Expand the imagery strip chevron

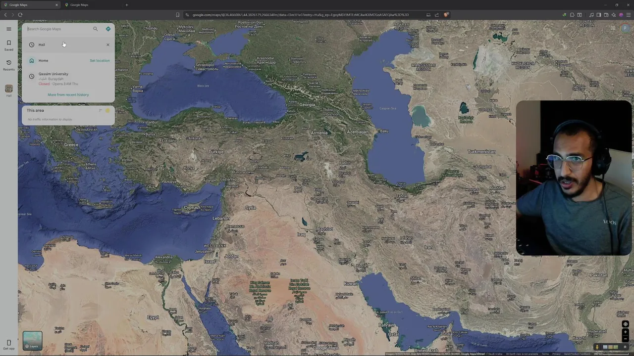625,347
